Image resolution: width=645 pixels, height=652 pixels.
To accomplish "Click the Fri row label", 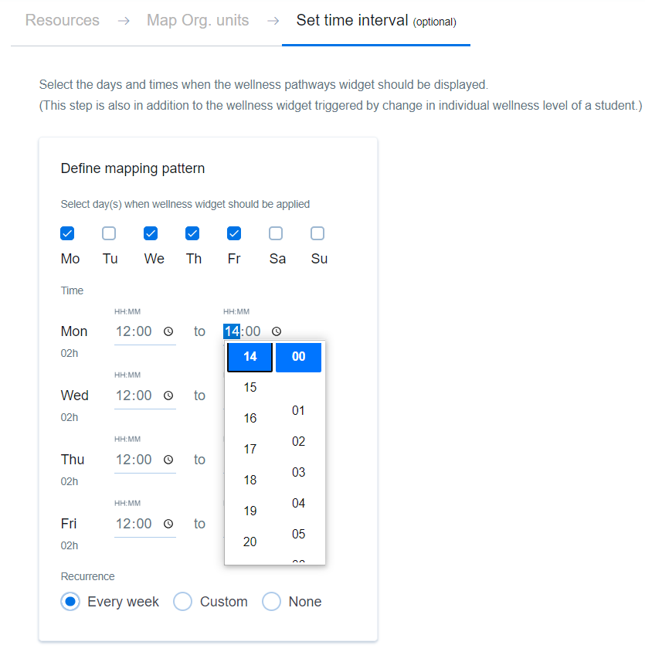I will 69,524.
